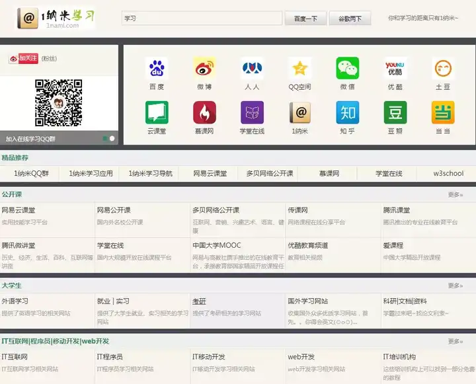Click the 谷歌两下 search button
The image size is (476, 384).
pos(350,19)
